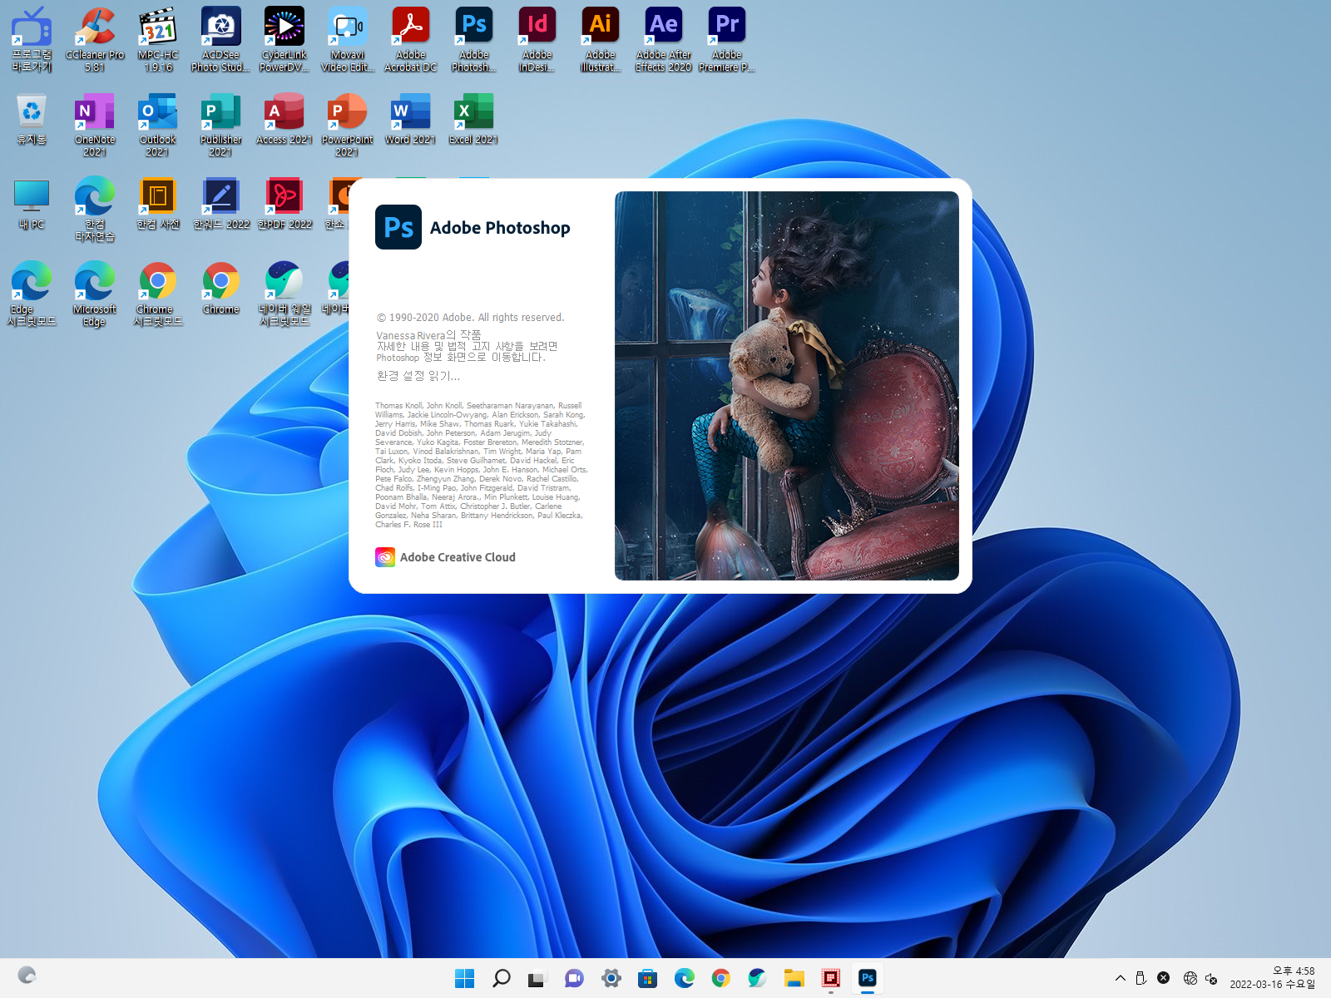Viewport: 1331px width, 998px height.
Task: Select the PowerPoint 2021 desktop icon
Action: click(x=348, y=125)
